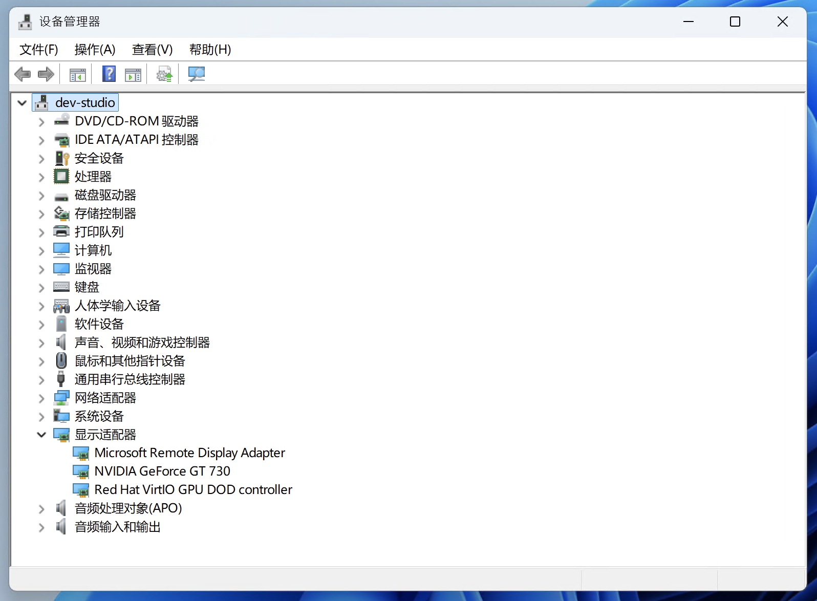This screenshot has height=601, width=817.
Task: Expand the 处理器 category
Action: coord(41,177)
